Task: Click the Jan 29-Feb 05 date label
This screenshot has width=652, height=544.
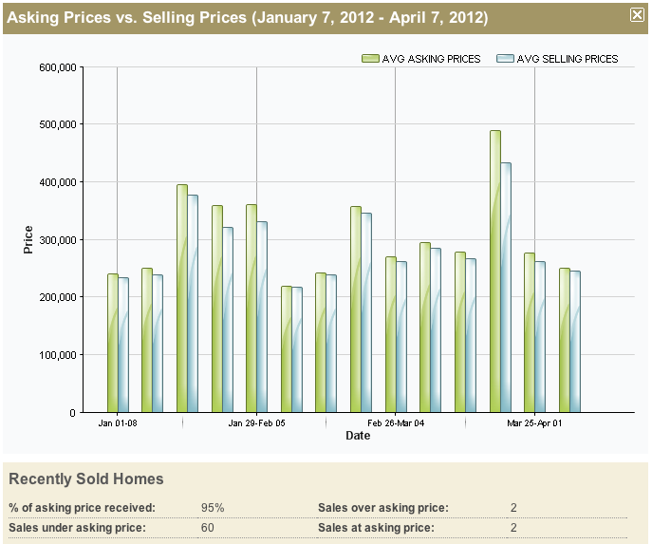Action: tap(256, 423)
